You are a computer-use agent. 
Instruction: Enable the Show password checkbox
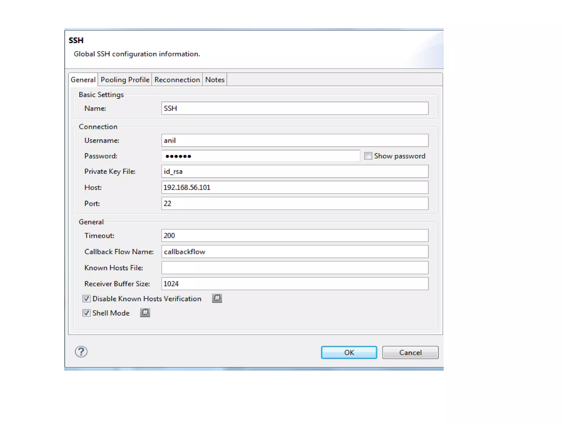tap(368, 156)
